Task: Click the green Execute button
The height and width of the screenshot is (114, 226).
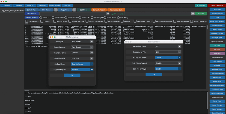Action: coord(201,14)
